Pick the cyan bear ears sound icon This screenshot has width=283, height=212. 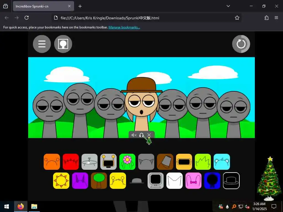coord(222,162)
